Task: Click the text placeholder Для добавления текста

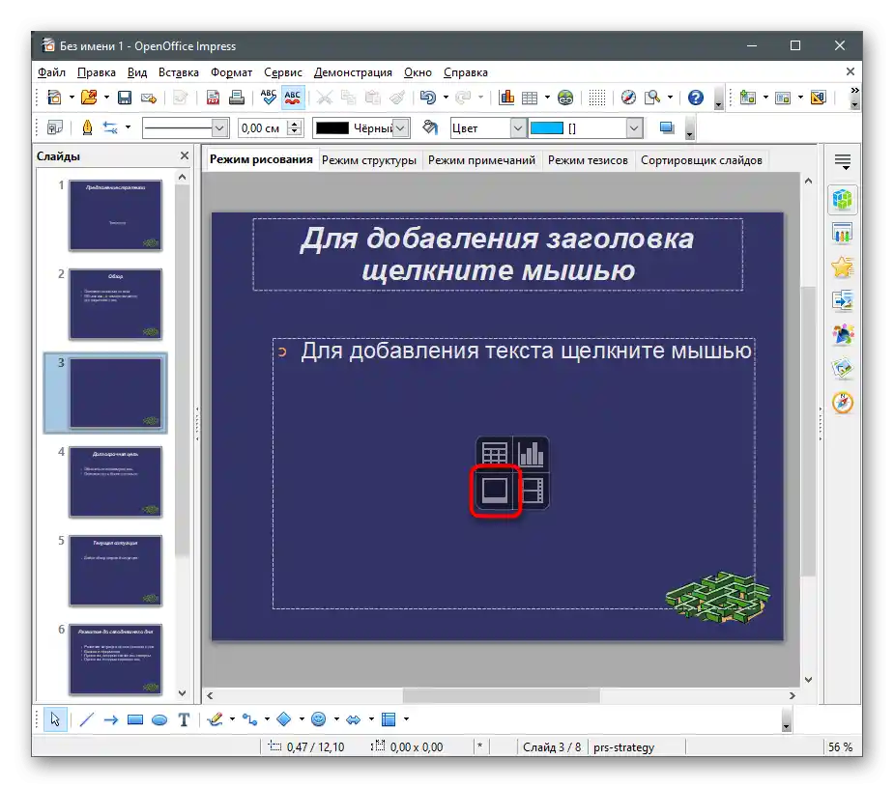Action: tap(514, 473)
